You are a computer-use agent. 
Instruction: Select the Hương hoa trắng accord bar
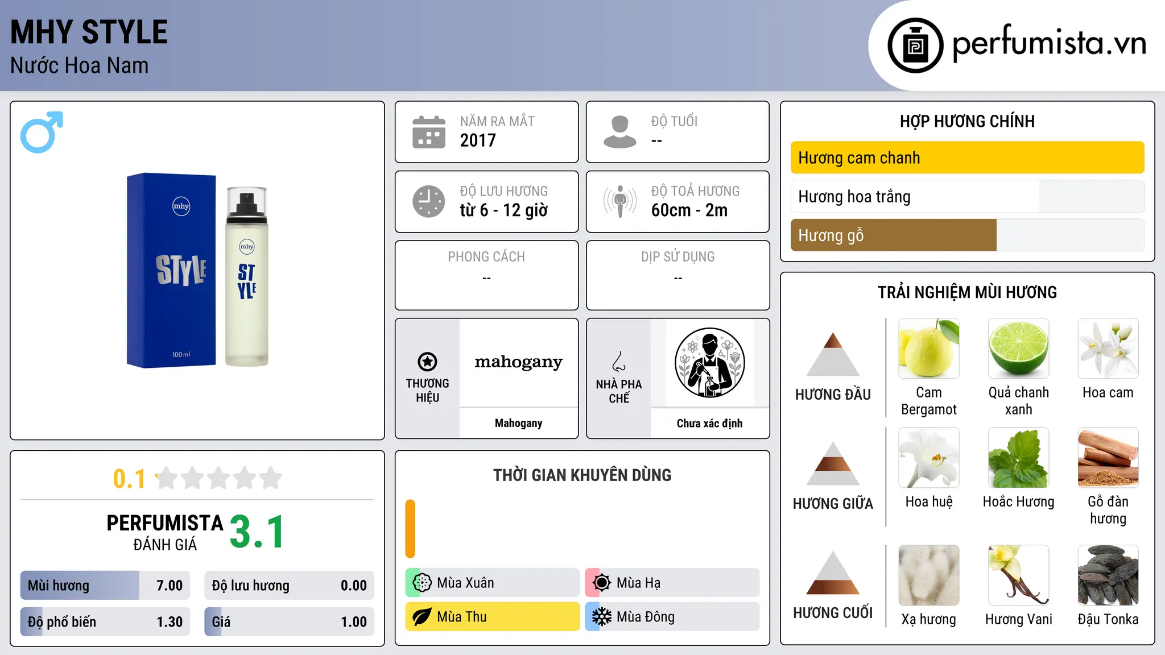[x=967, y=196]
